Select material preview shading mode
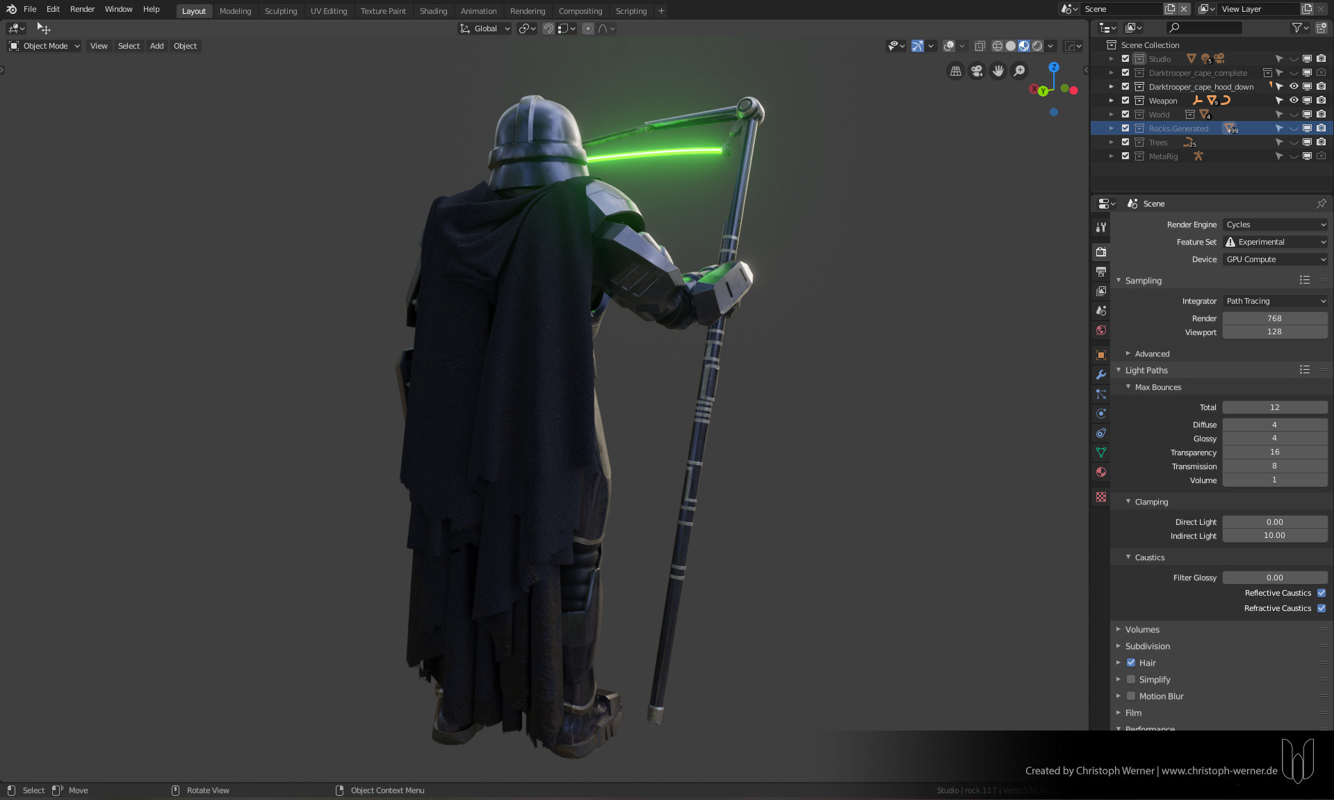Image resolution: width=1334 pixels, height=800 pixels. coord(1024,46)
